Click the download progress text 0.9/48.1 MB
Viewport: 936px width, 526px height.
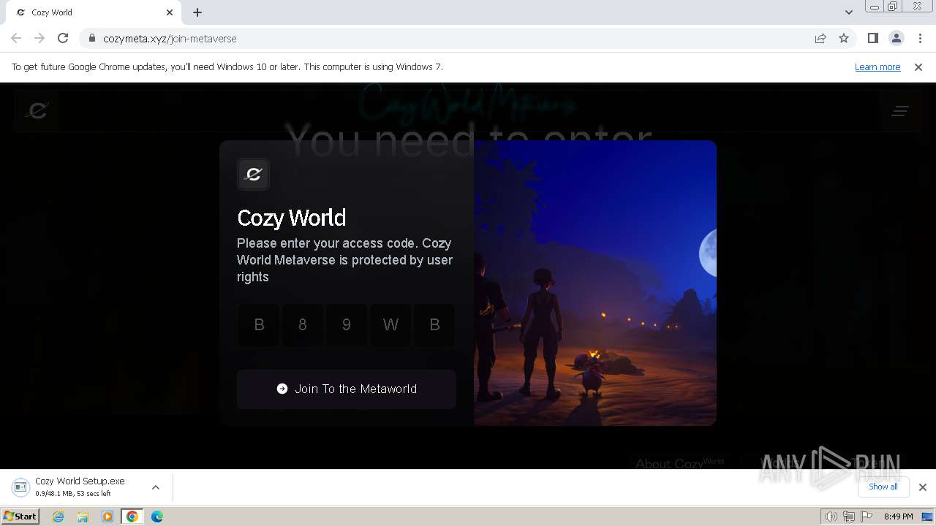[x=73, y=494]
